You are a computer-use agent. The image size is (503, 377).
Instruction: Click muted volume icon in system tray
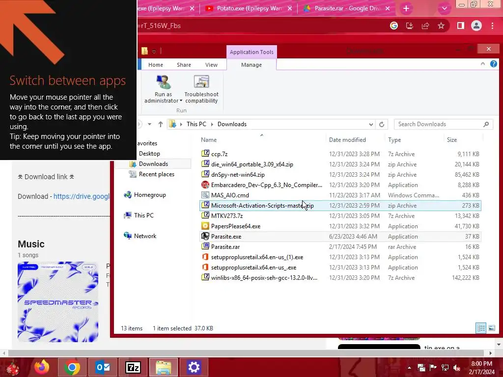[x=457, y=367]
